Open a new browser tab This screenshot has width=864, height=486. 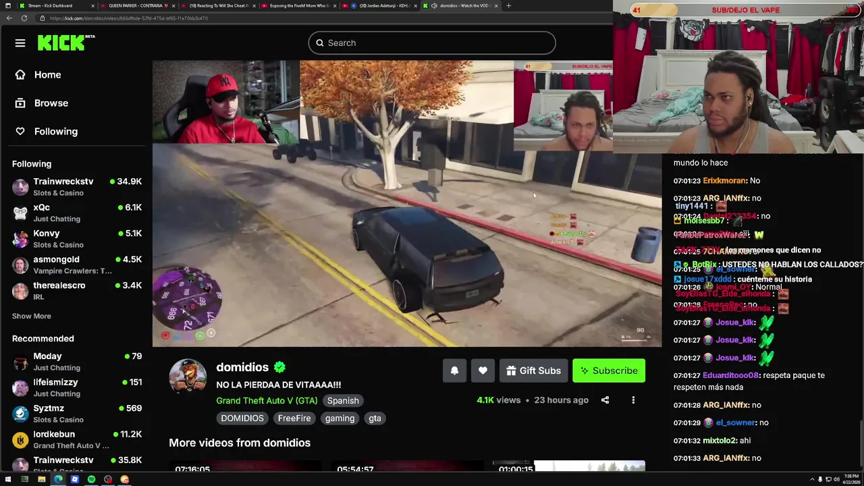pyautogui.click(x=508, y=5)
